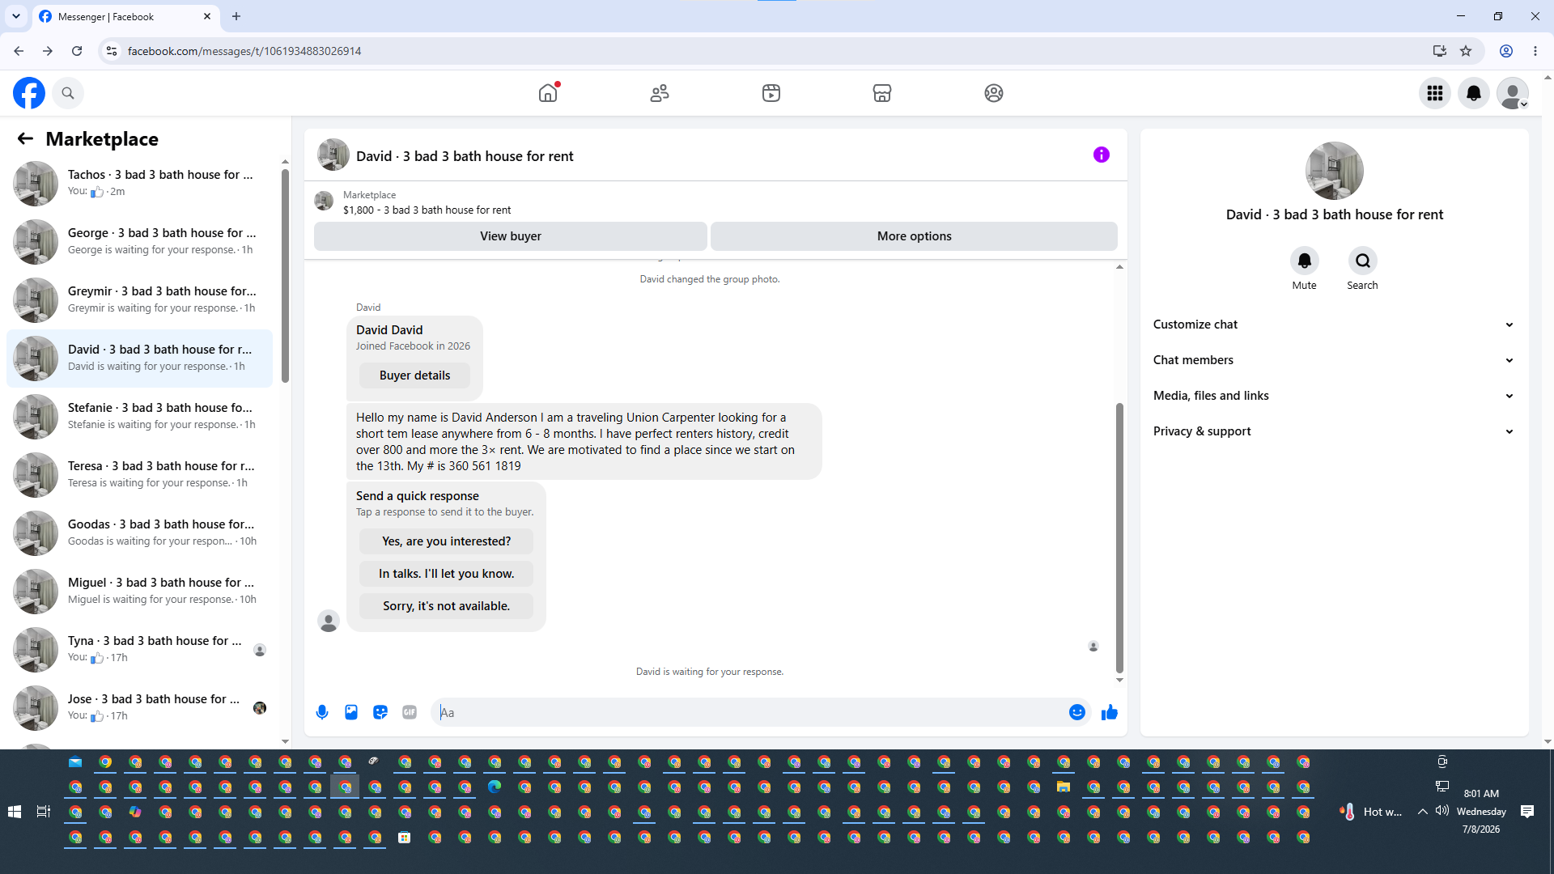This screenshot has width=1554, height=874.
Task: Open the Miguel conversation
Action: pyautogui.click(x=139, y=592)
